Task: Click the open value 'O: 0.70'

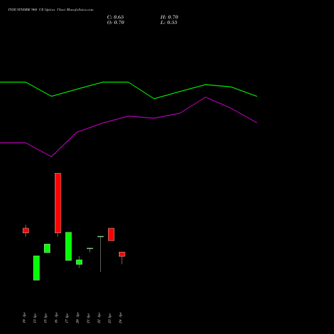Action: point(116,23)
